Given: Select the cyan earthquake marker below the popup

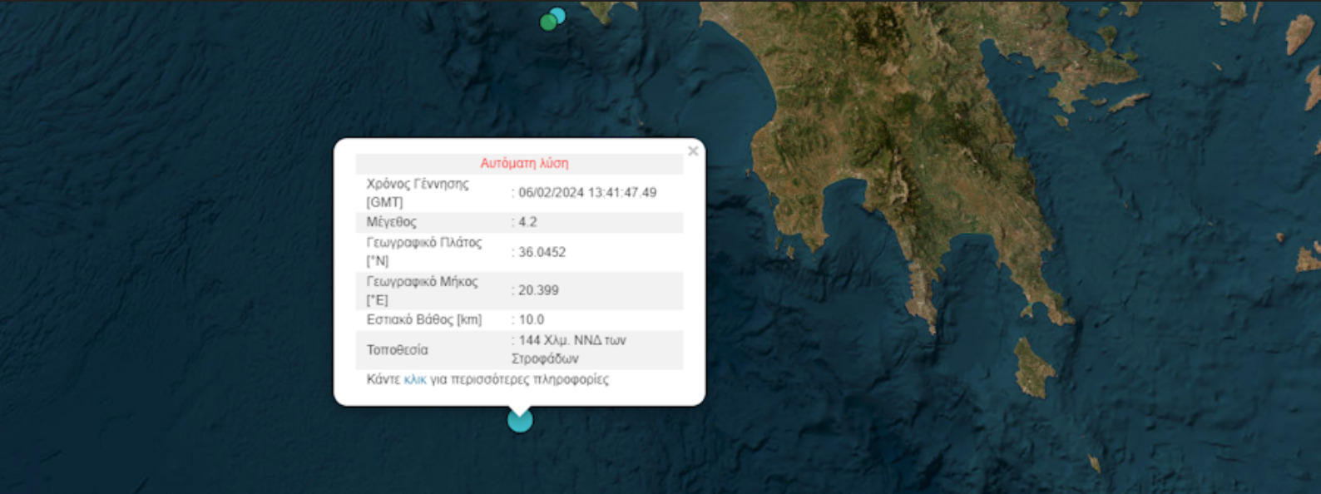Looking at the screenshot, I should click(x=520, y=421).
